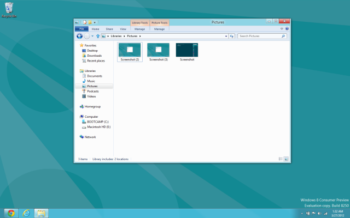Open the Customize Quick Access Toolbar dropdown
The height and width of the screenshot is (218, 350).
point(95,22)
